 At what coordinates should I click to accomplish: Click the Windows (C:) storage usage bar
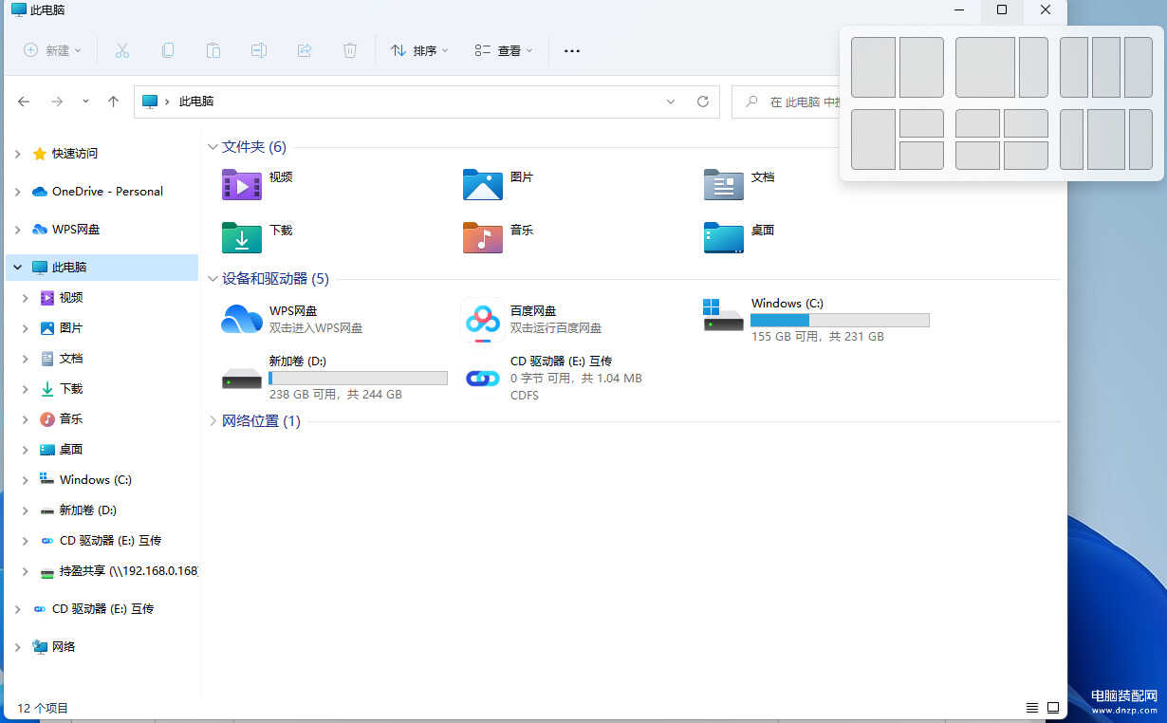click(x=840, y=320)
